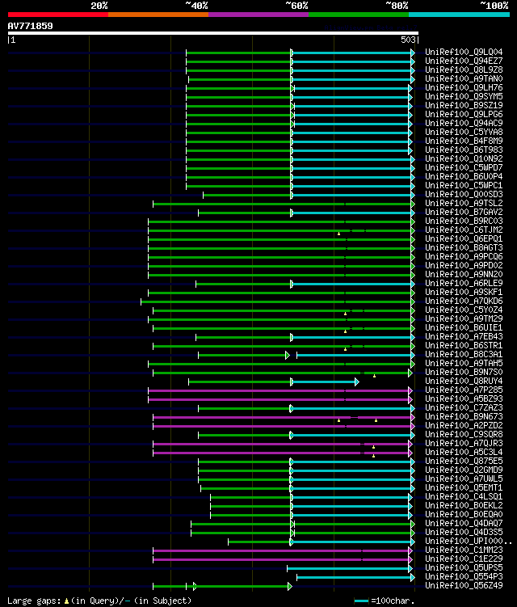Click the cyan ~100% identity legend segment
Screen dimensions: 517x607
tap(460, 15)
